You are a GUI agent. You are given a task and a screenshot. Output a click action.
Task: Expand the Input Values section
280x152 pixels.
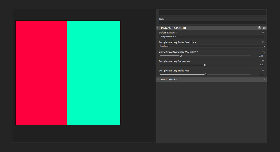click(158, 80)
